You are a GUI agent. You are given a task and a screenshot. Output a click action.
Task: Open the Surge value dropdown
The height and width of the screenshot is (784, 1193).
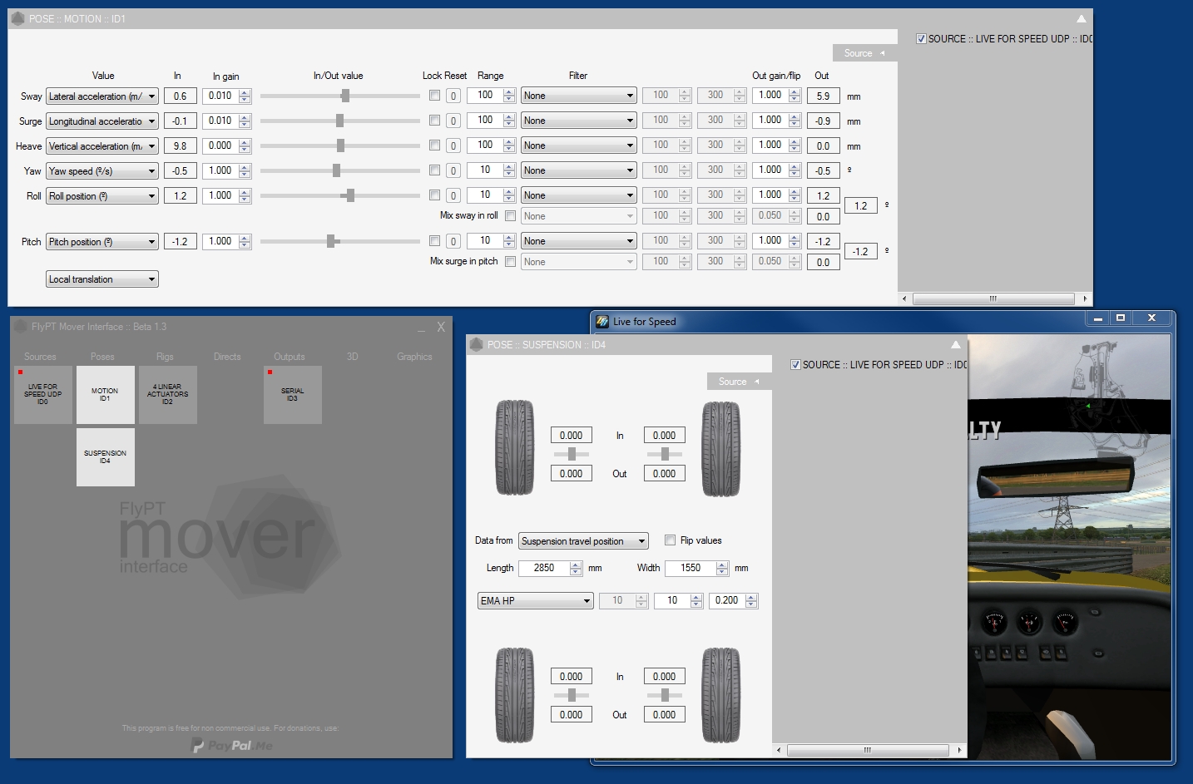(102, 121)
